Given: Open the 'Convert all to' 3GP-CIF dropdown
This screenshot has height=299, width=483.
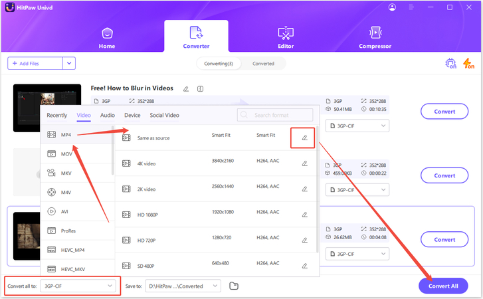Looking at the screenshot, I should click(78, 286).
